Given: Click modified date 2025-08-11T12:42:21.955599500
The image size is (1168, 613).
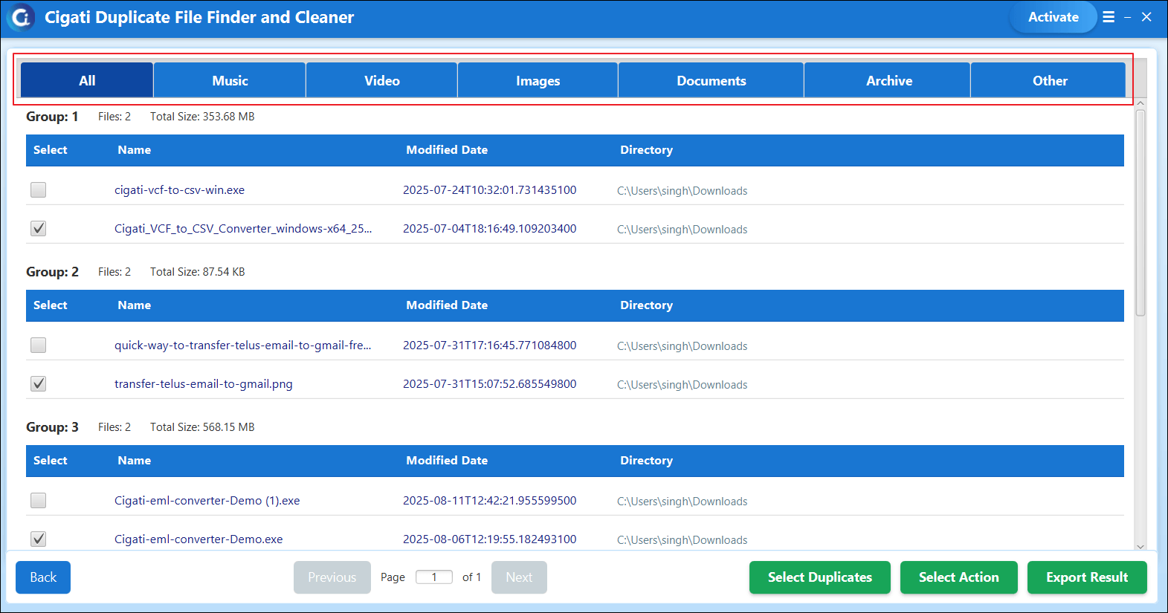Looking at the screenshot, I should (489, 501).
